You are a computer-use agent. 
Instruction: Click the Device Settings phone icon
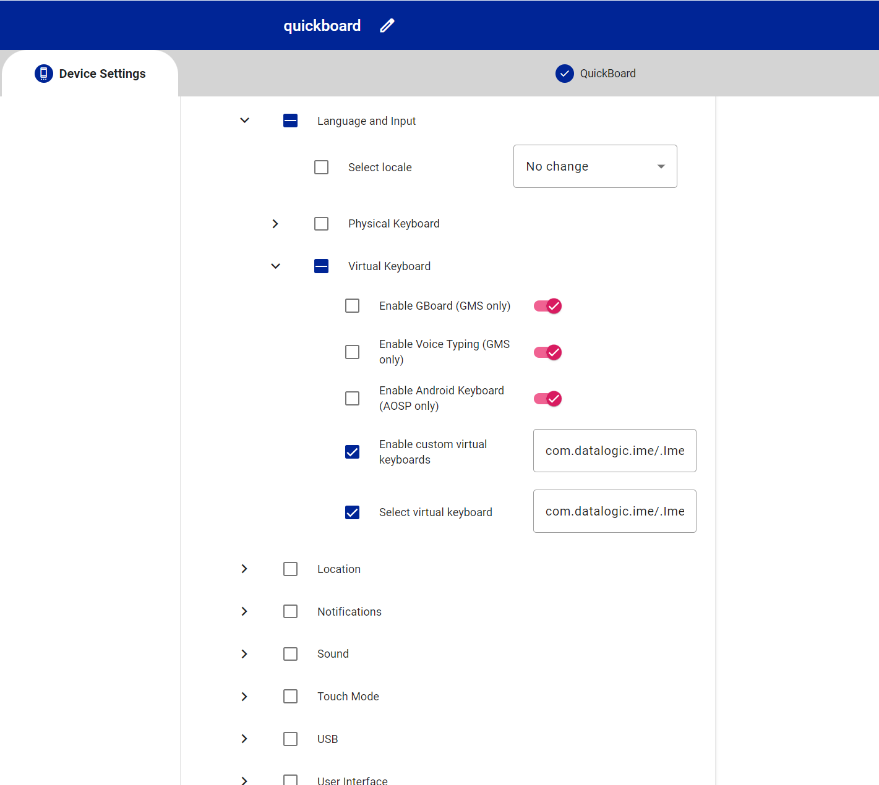tap(43, 74)
